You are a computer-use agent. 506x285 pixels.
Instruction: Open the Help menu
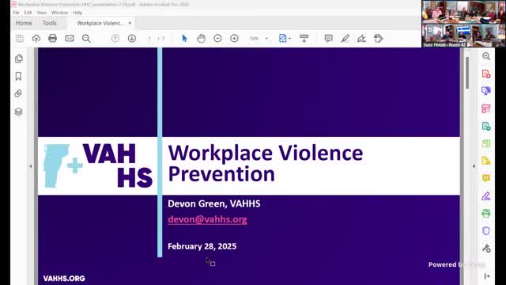point(77,13)
